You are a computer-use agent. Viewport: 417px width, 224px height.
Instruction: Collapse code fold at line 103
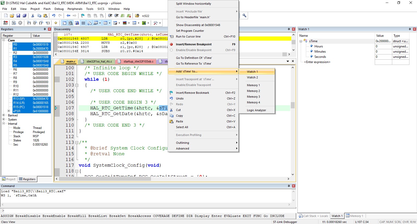coord(77,85)
